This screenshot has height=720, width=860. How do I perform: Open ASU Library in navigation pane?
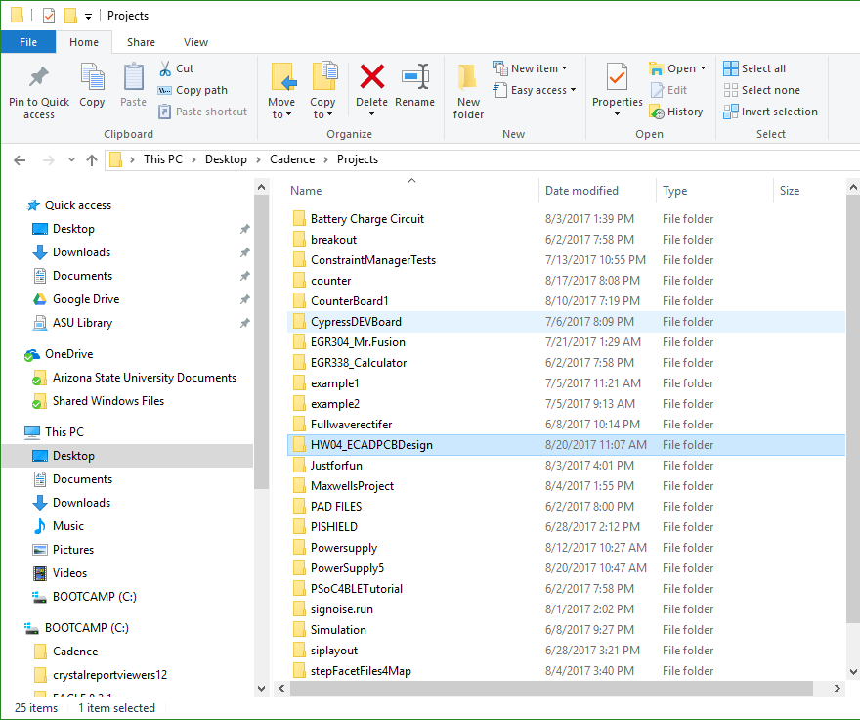(82, 323)
